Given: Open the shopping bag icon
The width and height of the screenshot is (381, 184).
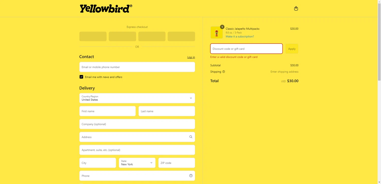Looking at the screenshot, I should click(x=296, y=8).
